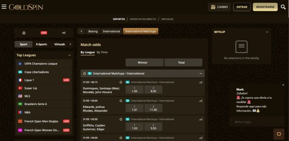The height and width of the screenshot is (141, 289).
Task: Click the GoldSpin logo
Action: coord(26,7)
